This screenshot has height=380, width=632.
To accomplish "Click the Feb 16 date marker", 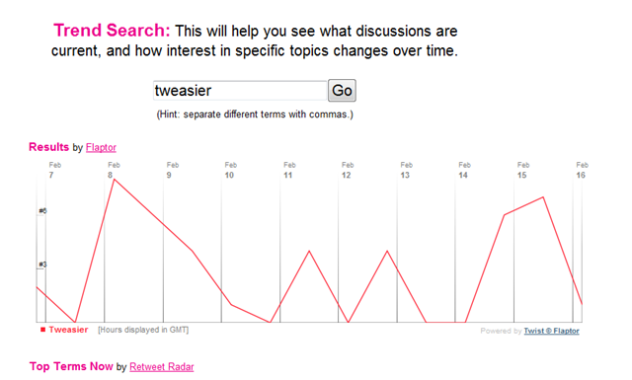I will (582, 170).
